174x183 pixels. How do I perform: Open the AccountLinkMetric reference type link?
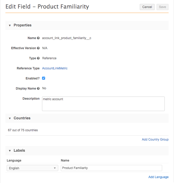(x=55, y=68)
